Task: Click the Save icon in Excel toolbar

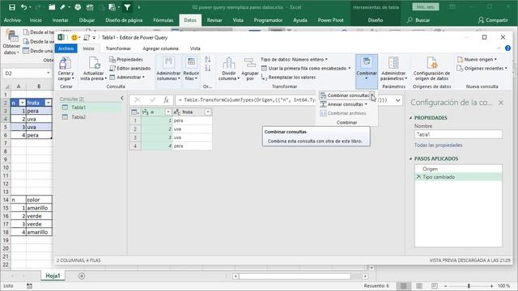Action: (x=12, y=7)
